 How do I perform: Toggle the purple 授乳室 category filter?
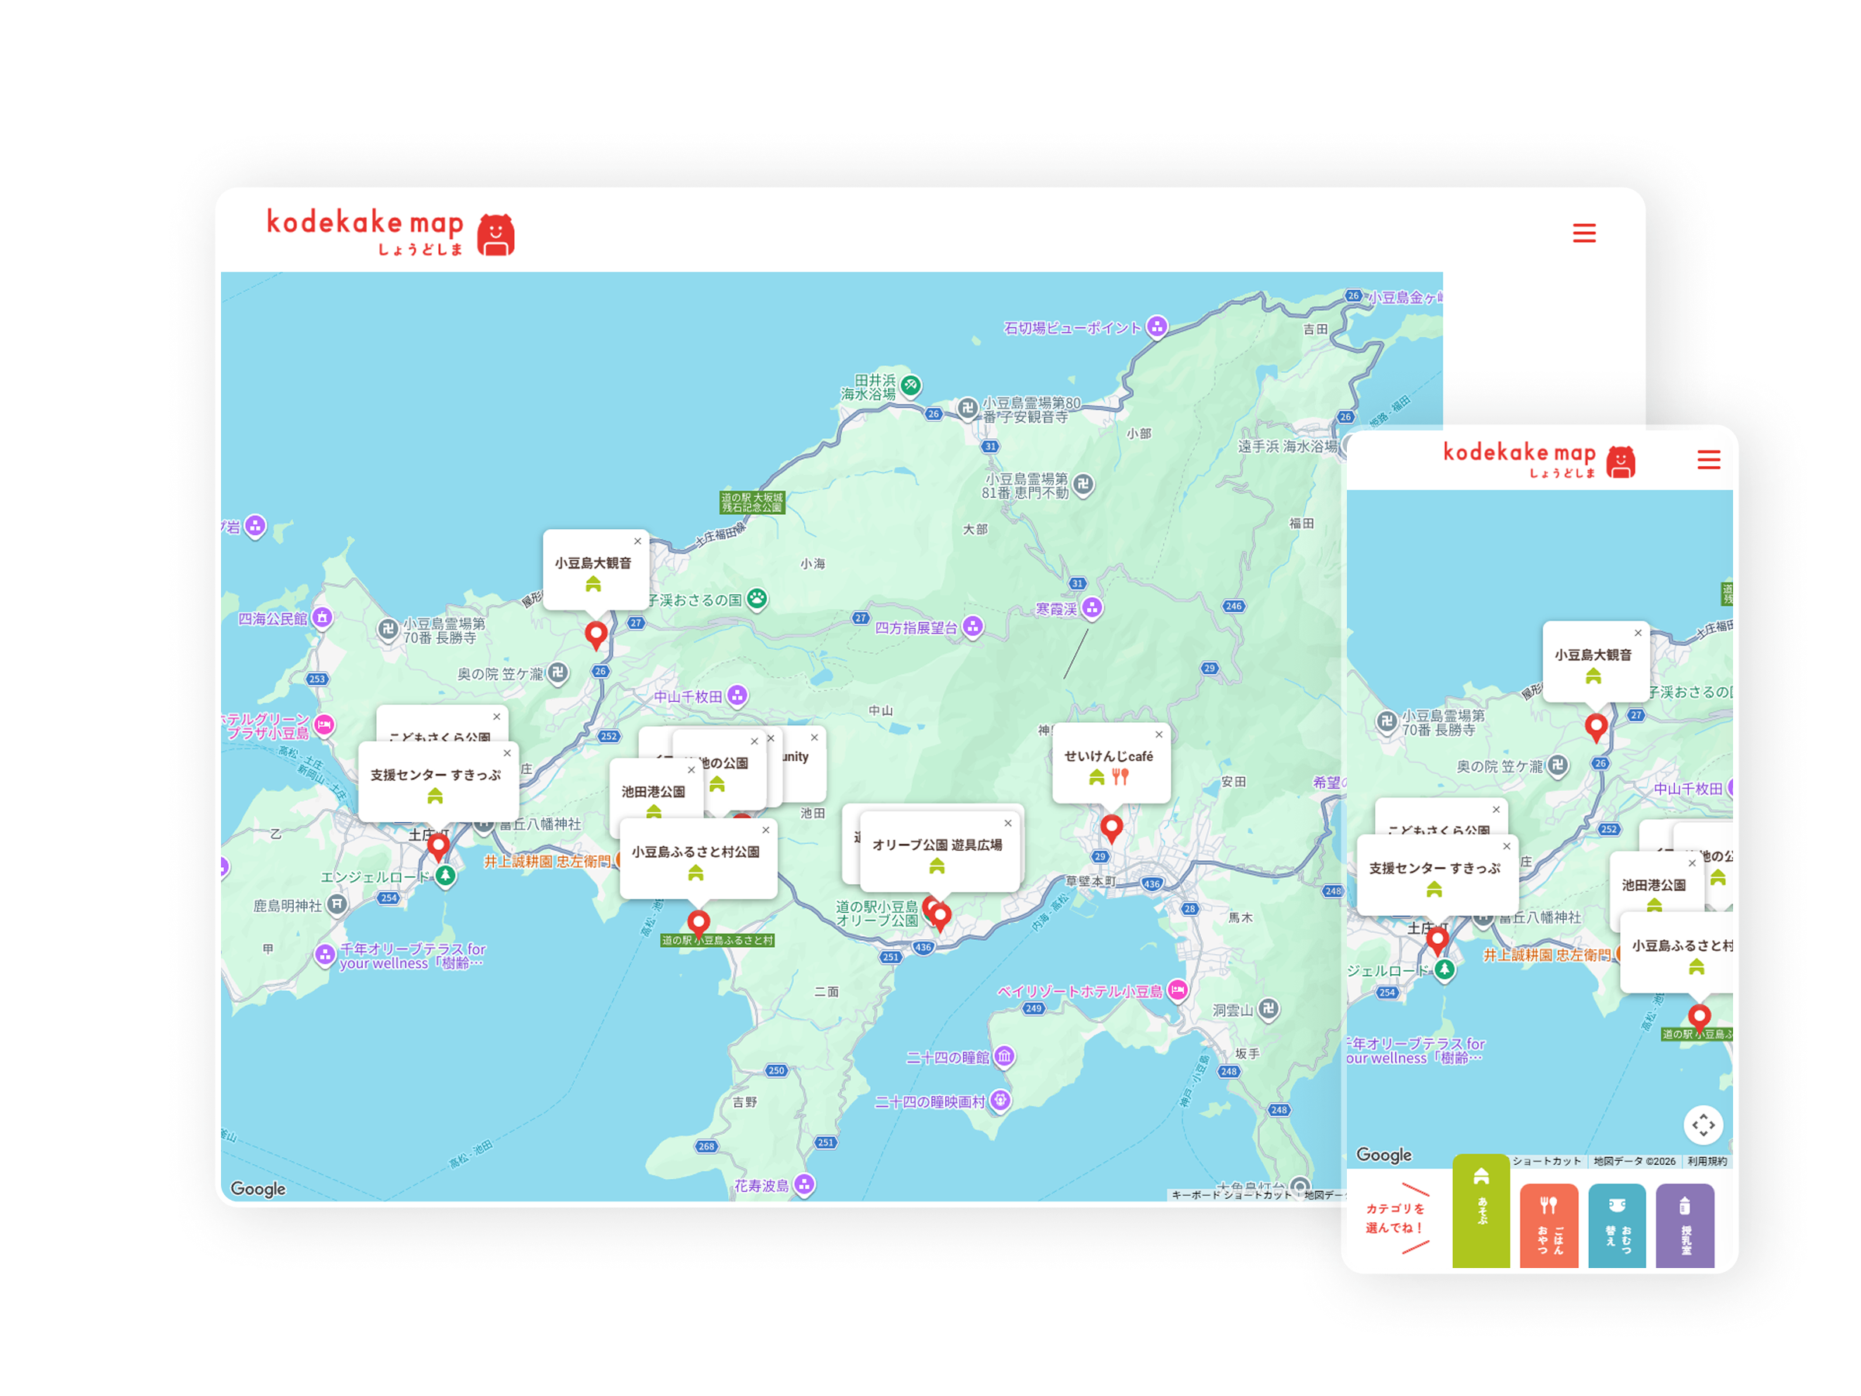[1685, 1225]
